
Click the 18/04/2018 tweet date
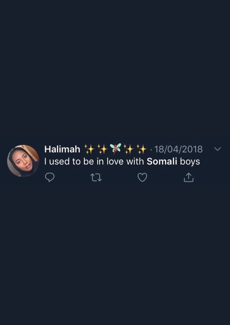click(178, 149)
